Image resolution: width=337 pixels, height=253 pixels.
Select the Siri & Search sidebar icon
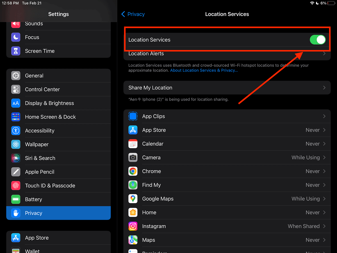point(16,158)
